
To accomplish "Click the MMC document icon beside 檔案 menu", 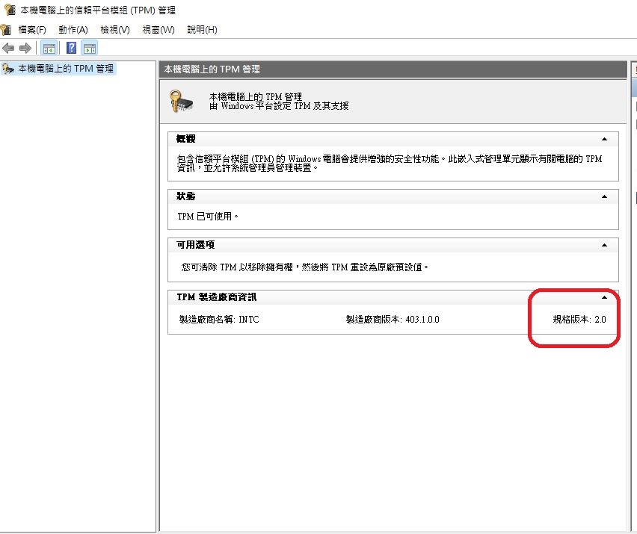I will point(6,30).
